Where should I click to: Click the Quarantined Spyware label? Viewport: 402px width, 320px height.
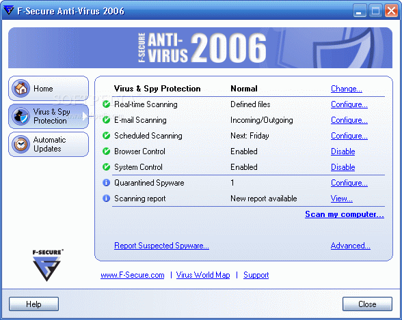pos(149,183)
